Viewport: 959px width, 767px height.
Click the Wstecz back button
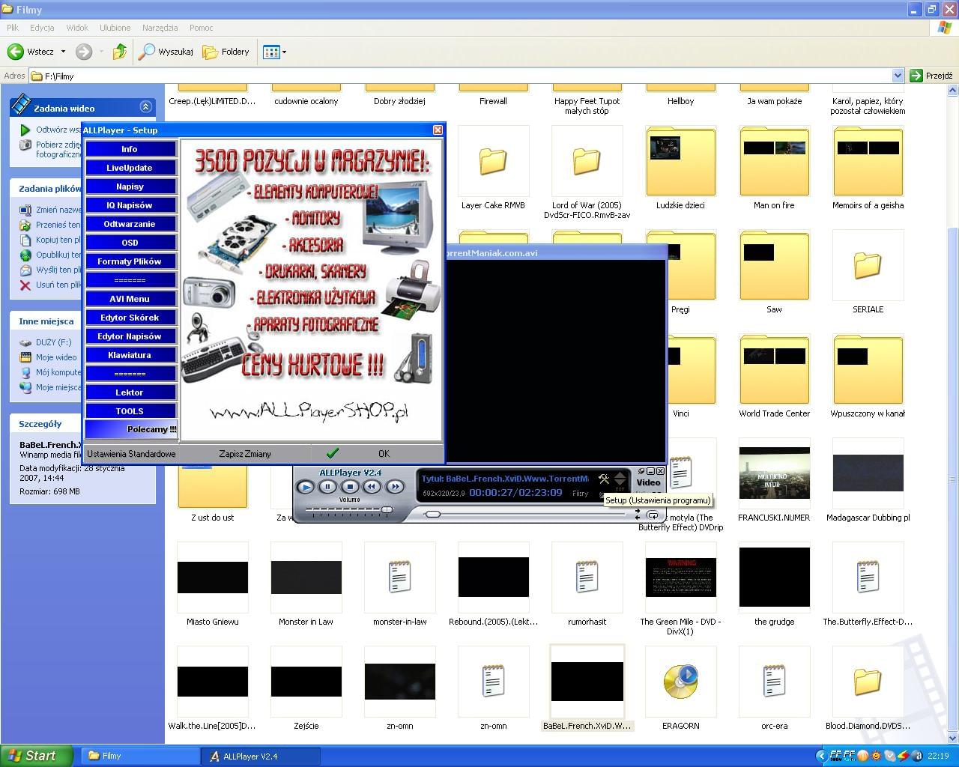click(31, 52)
